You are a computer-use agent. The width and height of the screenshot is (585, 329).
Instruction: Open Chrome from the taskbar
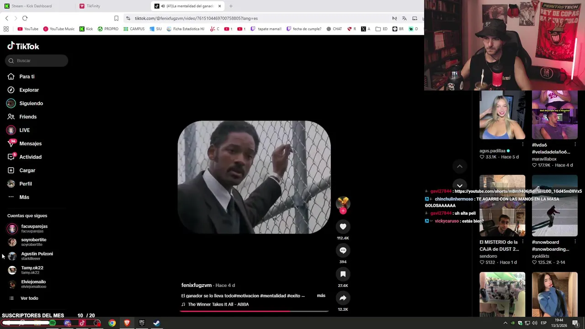coord(112,323)
